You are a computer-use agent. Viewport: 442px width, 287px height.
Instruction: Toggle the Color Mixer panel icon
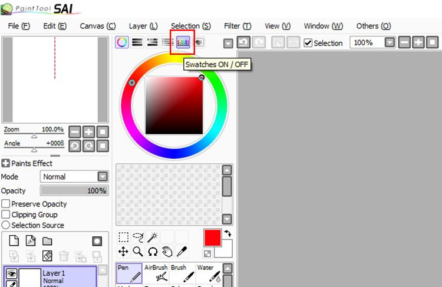tap(167, 42)
